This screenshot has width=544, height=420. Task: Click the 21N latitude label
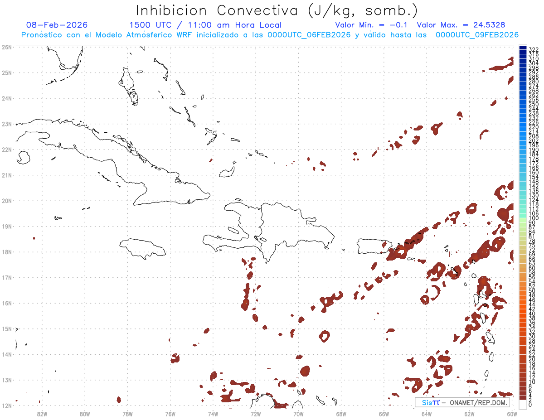(x=6, y=175)
